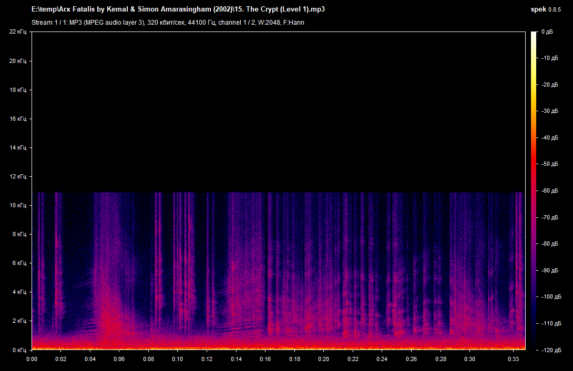
Task: Click the -30 дБ color scale label
Action: coord(550,111)
